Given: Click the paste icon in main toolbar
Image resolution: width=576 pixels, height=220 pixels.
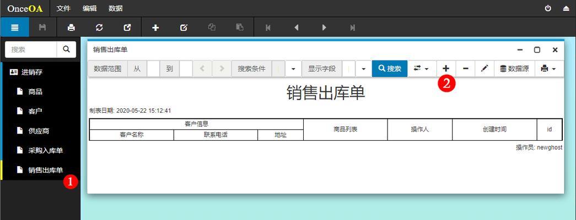Looking at the screenshot, I should (240, 27).
